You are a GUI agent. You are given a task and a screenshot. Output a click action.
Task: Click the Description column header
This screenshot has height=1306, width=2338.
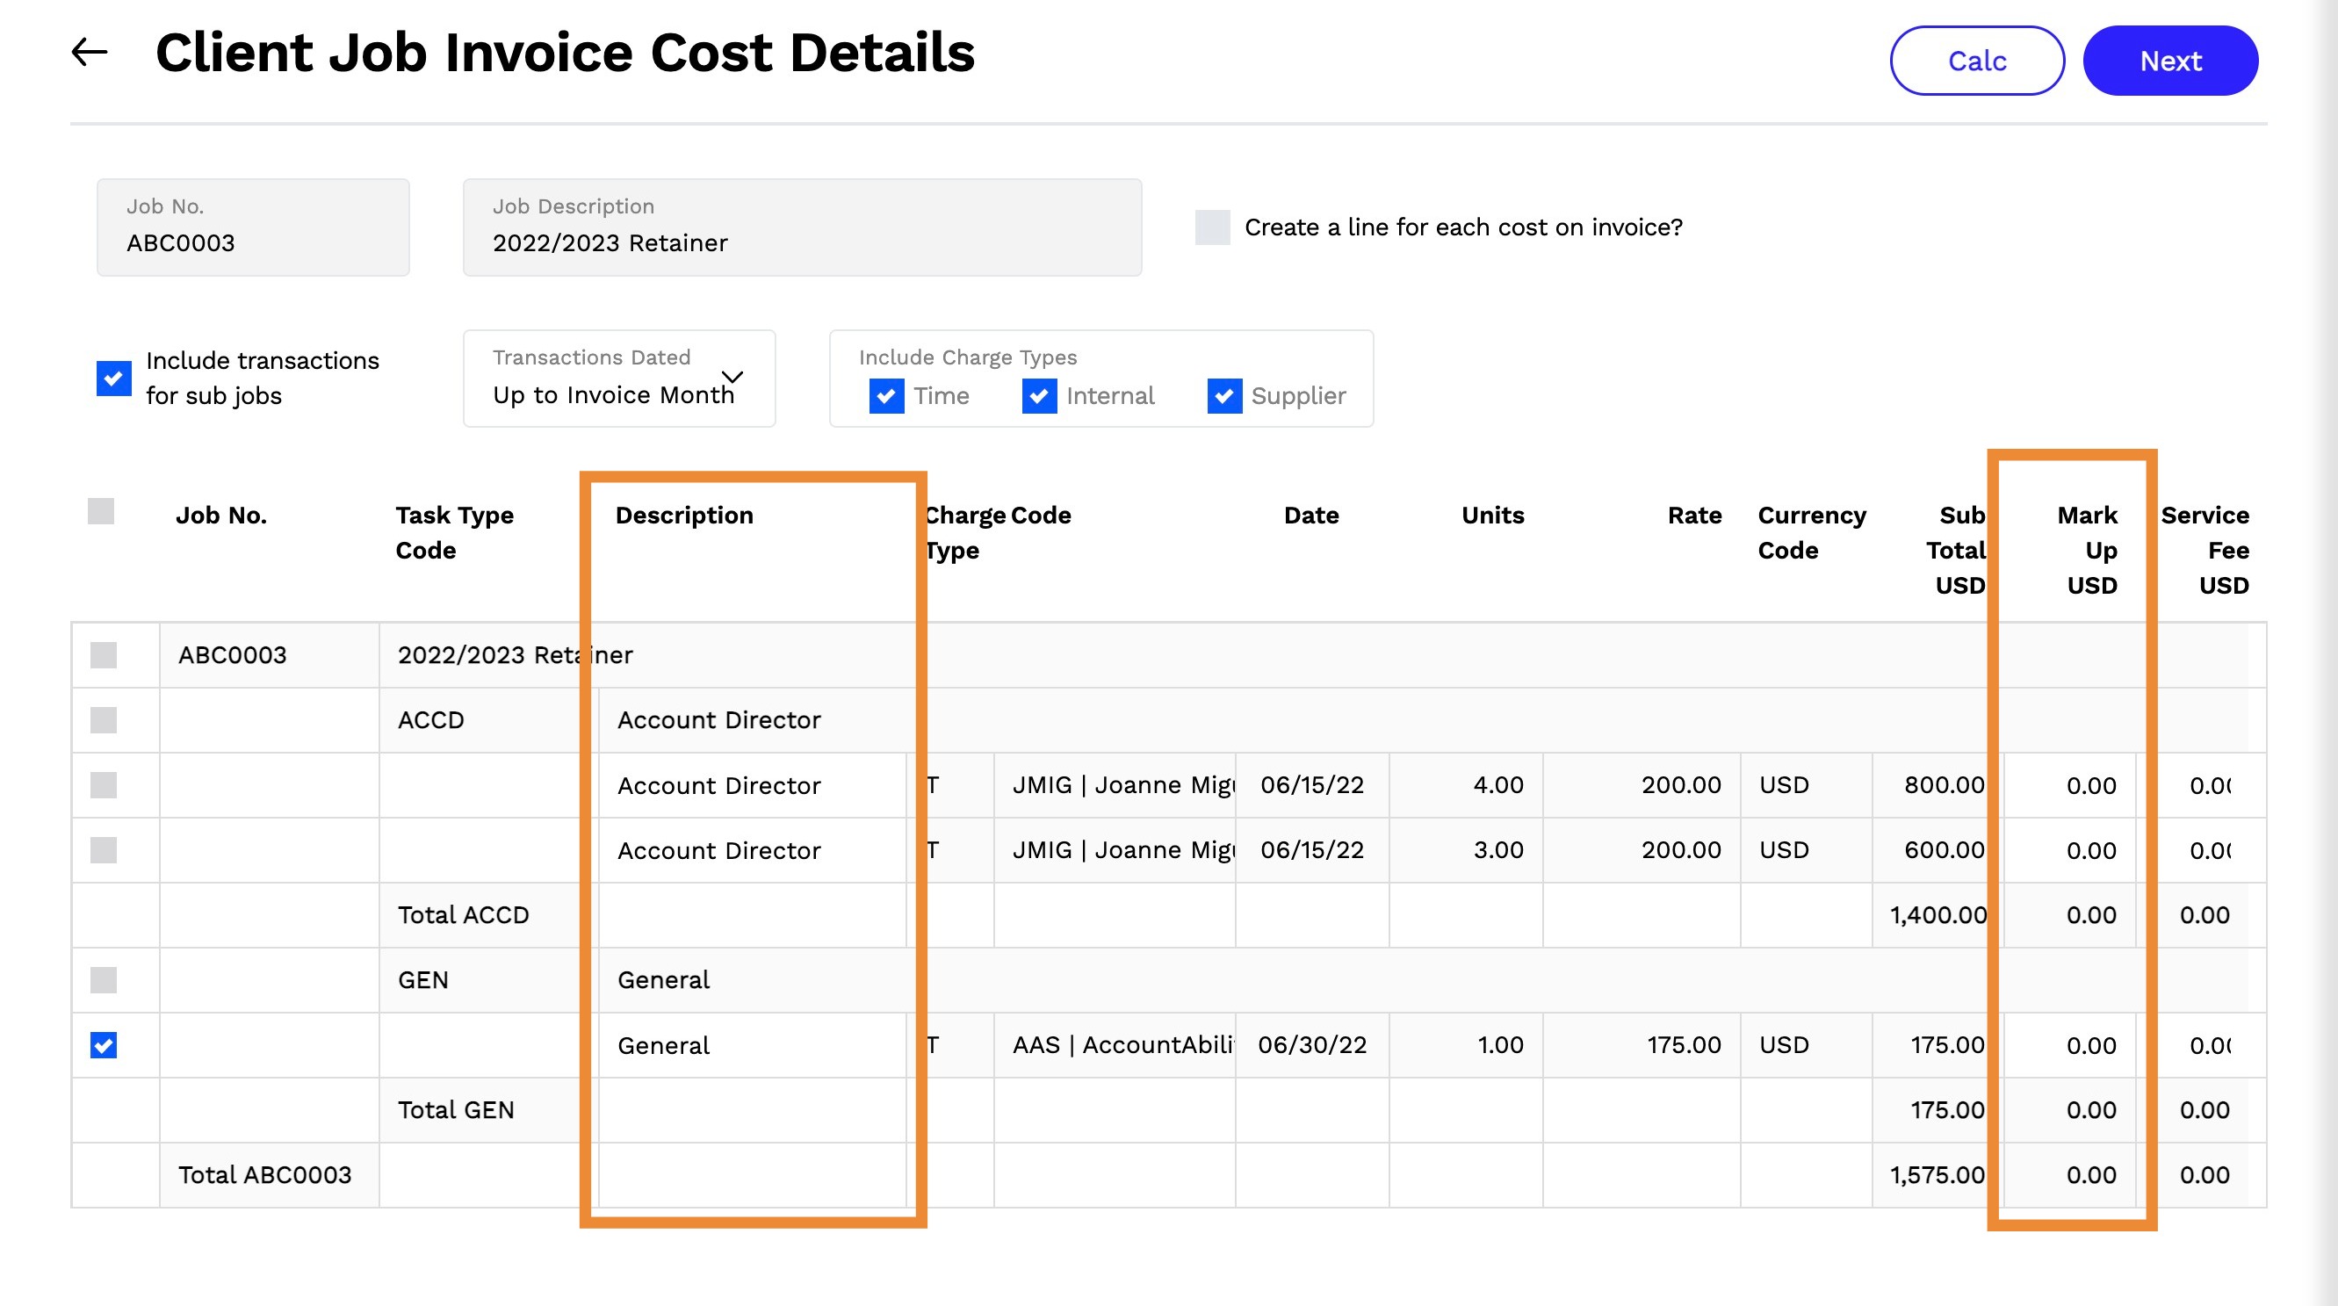(x=684, y=516)
